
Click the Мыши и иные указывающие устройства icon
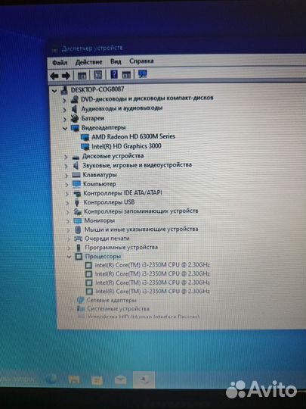78,229
